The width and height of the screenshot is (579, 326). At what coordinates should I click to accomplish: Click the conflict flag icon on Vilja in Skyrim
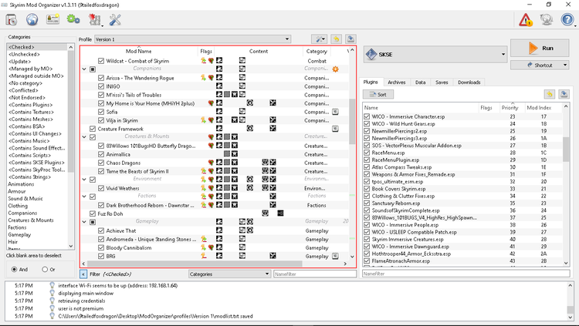pos(204,120)
